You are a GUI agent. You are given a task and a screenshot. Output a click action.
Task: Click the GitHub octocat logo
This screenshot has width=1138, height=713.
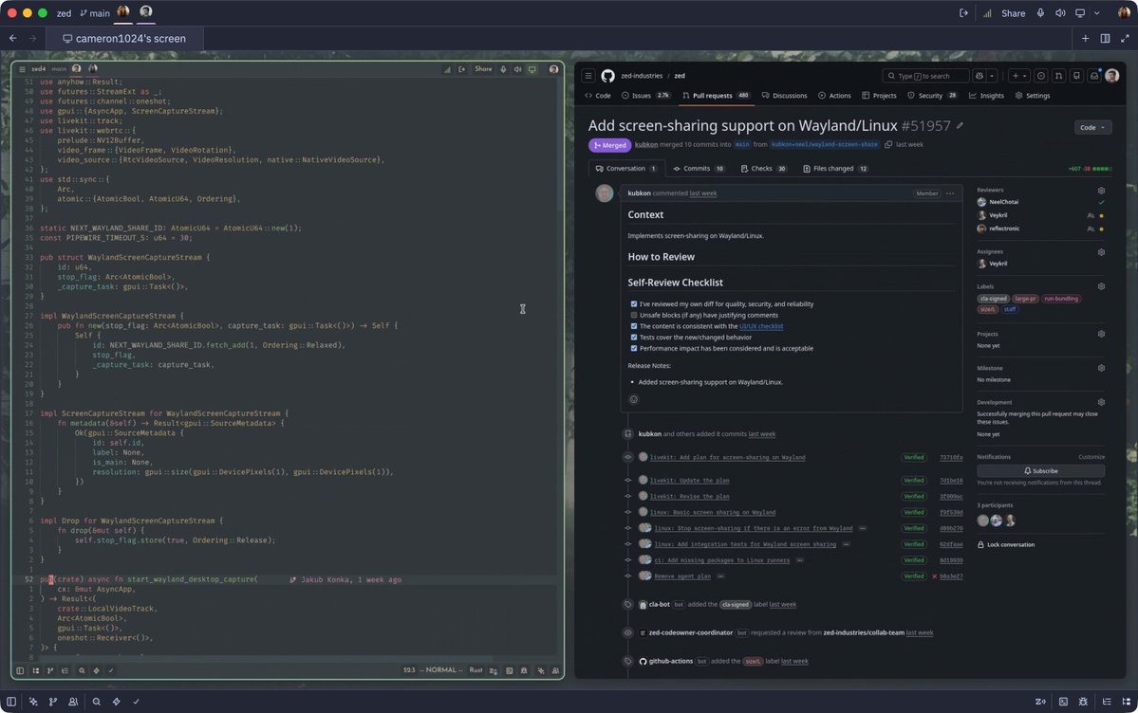point(607,76)
